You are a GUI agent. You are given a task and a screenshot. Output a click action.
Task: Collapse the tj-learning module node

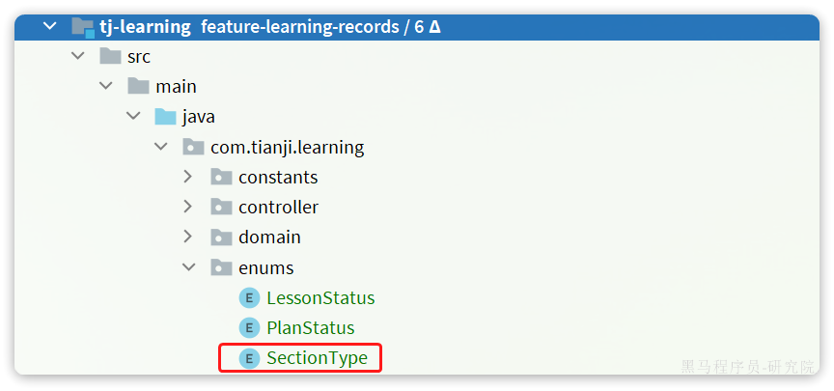(49, 25)
